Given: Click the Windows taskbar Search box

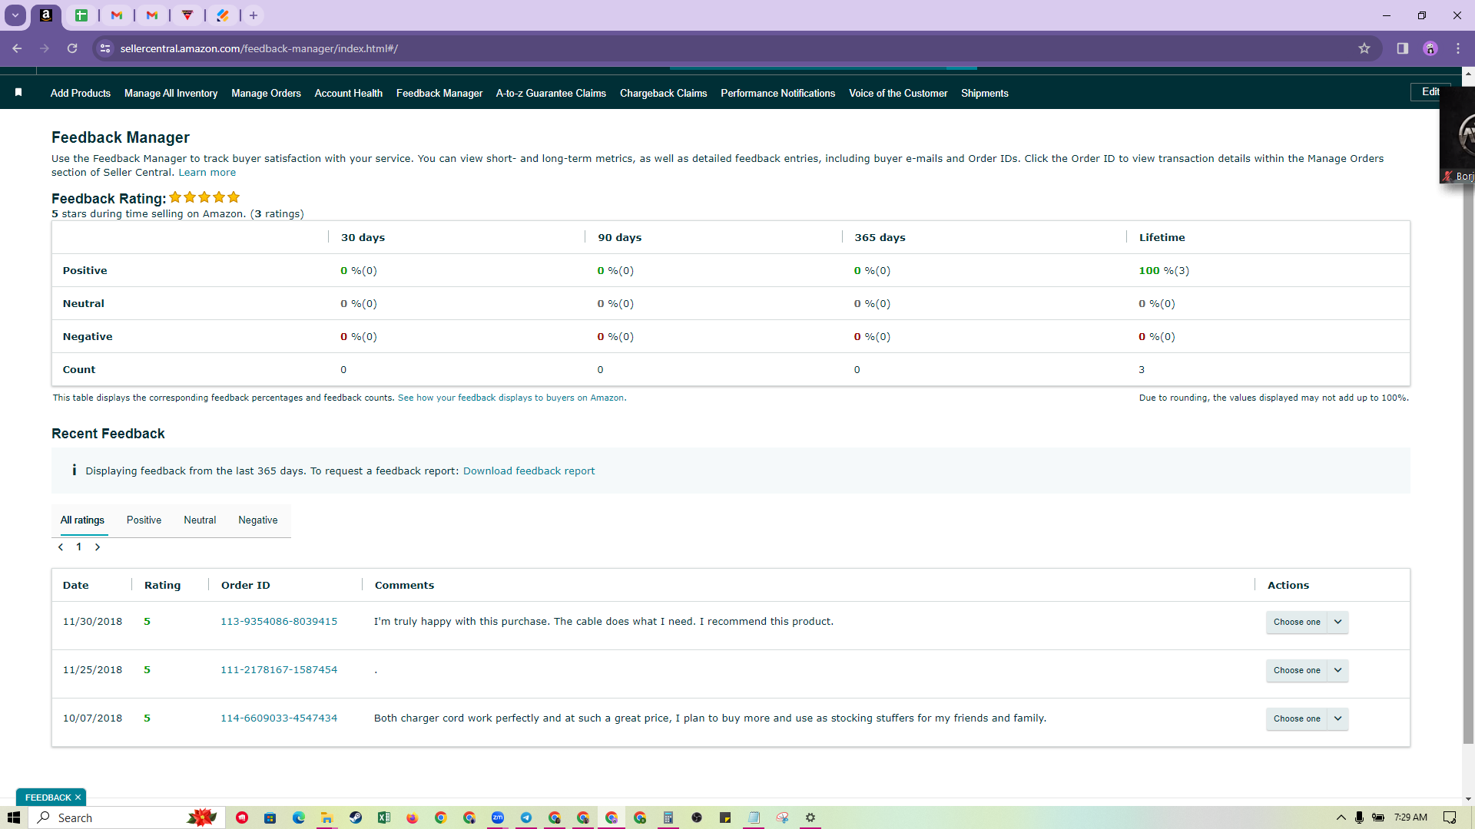Looking at the screenshot, I should pos(127,817).
